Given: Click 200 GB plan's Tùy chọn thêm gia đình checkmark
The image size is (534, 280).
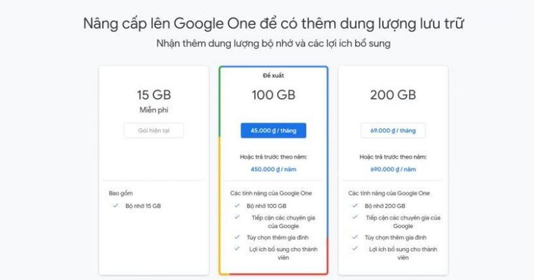Looking at the screenshot, I should point(354,237).
